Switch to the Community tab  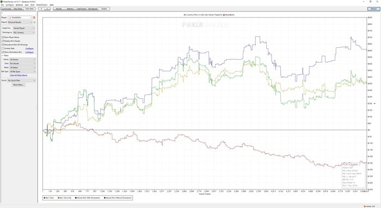tap(7, 9)
